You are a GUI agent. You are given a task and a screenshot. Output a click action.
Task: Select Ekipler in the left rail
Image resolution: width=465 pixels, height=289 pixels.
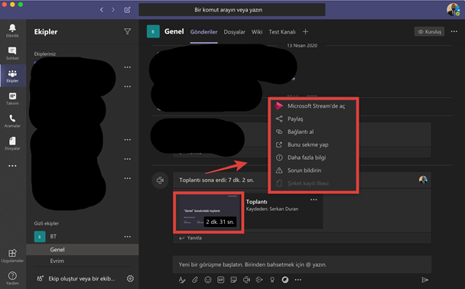[12, 76]
